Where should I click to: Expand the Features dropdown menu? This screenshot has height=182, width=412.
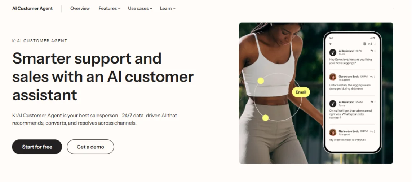coord(109,8)
